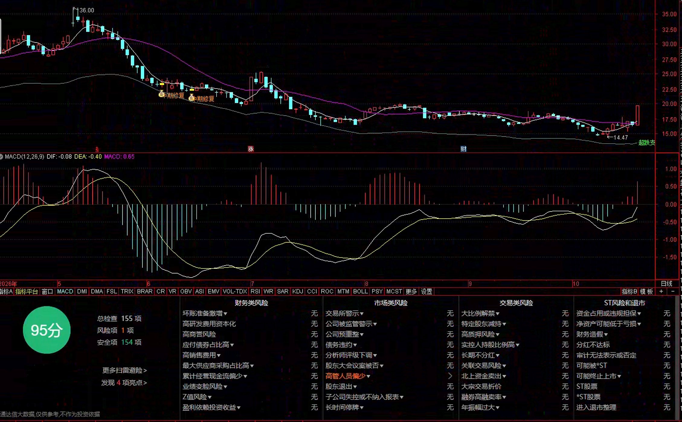Expand the 大比例解禁 dropdown
The height and width of the screenshot is (422, 682).
coord(480,313)
